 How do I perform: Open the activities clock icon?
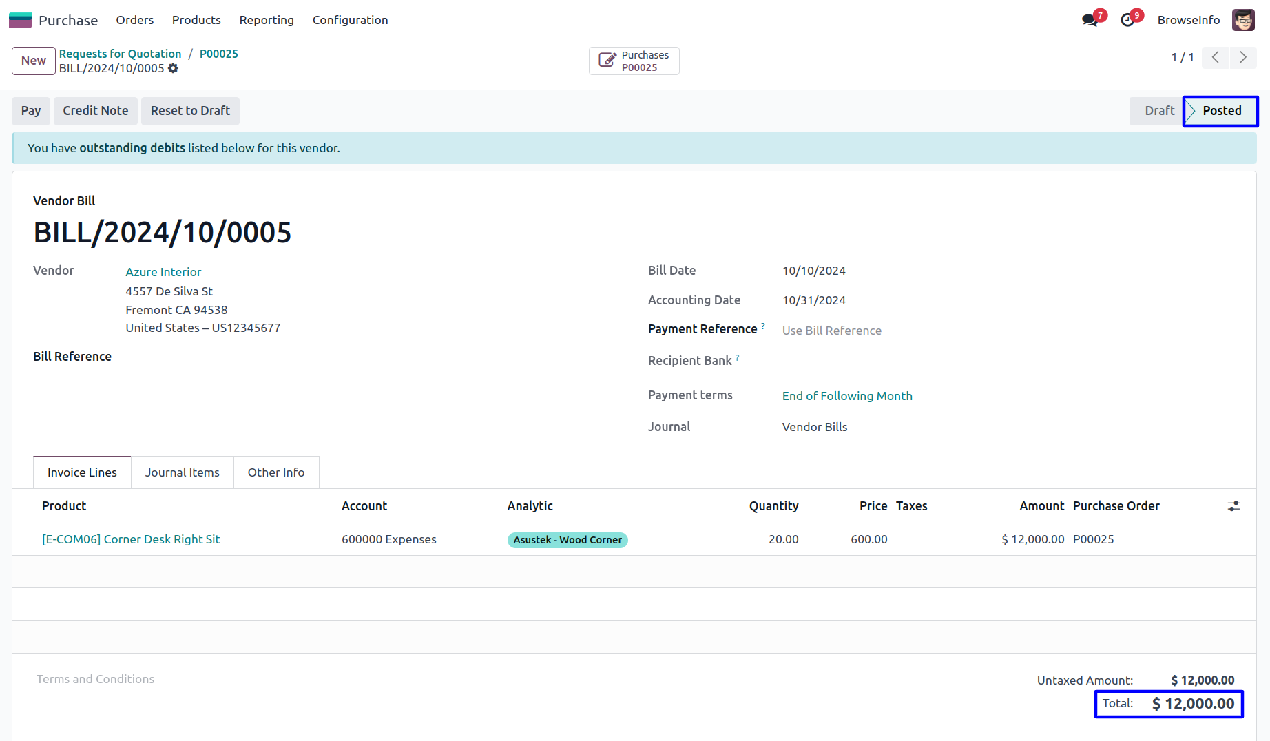click(1127, 20)
